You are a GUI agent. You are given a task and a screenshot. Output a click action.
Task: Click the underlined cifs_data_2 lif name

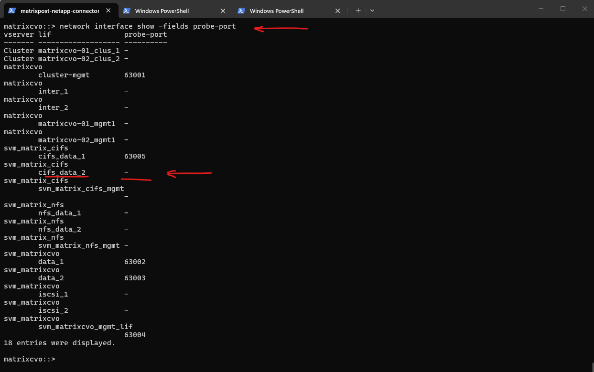[62, 172]
